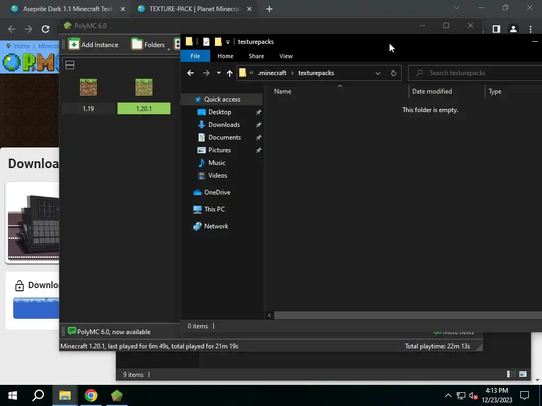Open Pictures in navigation pane
The width and height of the screenshot is (542, 406).
pyautogui.click(x=219, y=150)
